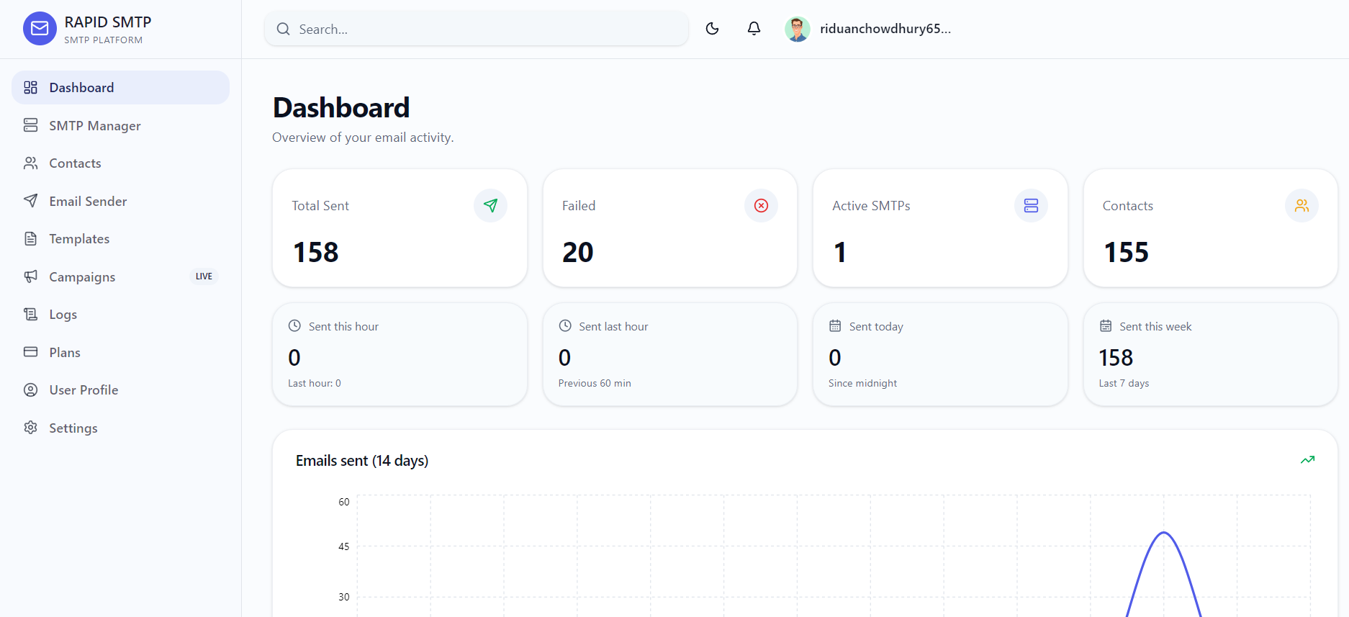Image resolution: width=1349 pixels, height=617 pixels.
Task: Click the calendar icon beside Sent today
Action: [835, 326]
